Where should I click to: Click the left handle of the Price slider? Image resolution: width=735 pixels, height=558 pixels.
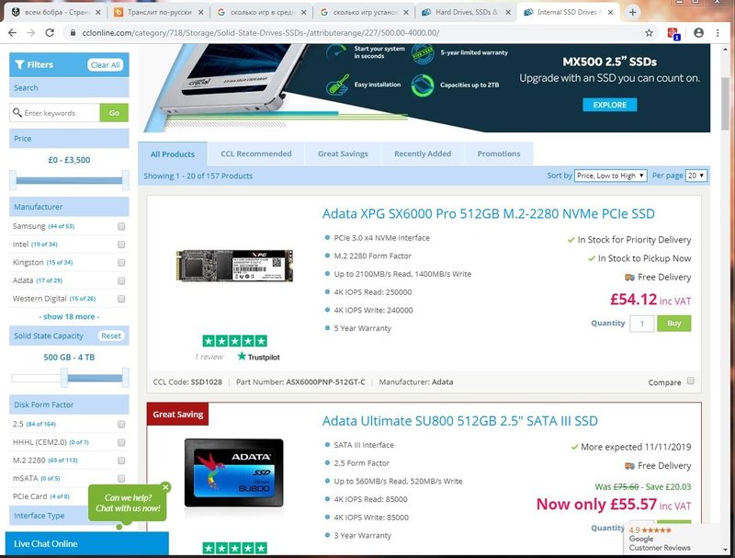pyautogui.click(x=13, y=180)
